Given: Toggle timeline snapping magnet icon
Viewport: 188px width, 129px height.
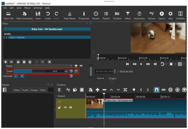Looking at the screenshot, I should point(156,90).
